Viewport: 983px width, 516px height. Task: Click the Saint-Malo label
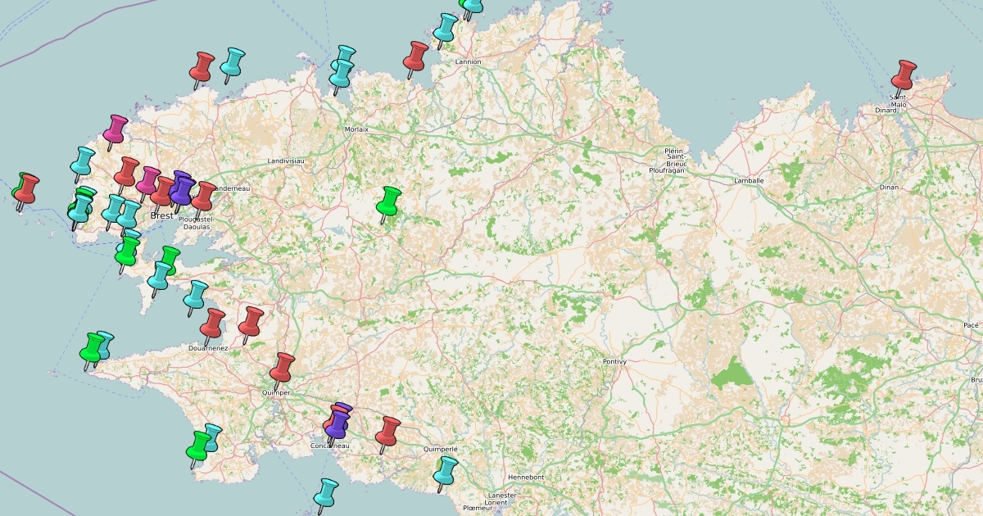tap(899, 100)
